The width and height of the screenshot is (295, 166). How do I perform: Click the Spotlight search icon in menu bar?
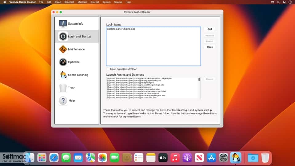point(278,2)
